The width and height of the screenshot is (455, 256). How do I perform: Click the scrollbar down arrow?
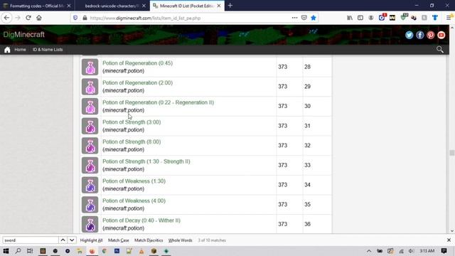pos(451,230)
